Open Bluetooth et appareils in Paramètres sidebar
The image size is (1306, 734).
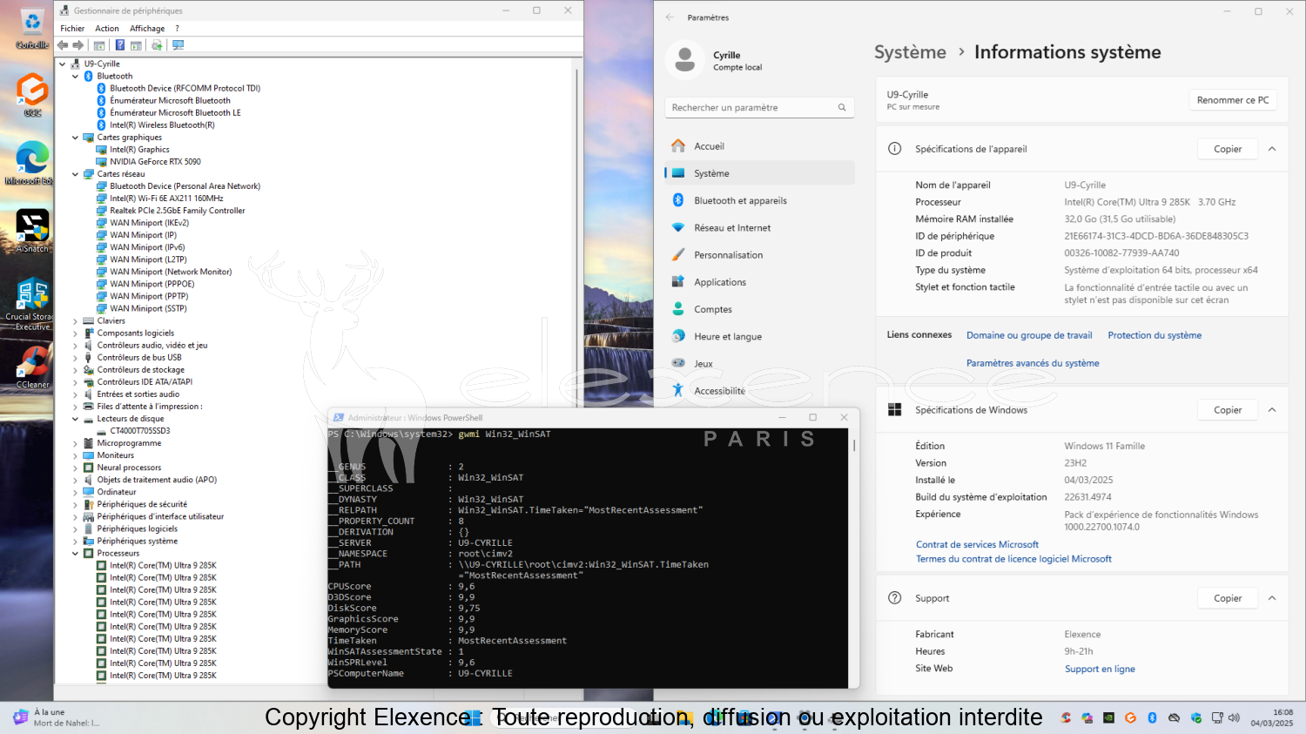click(x=759, y=200)
